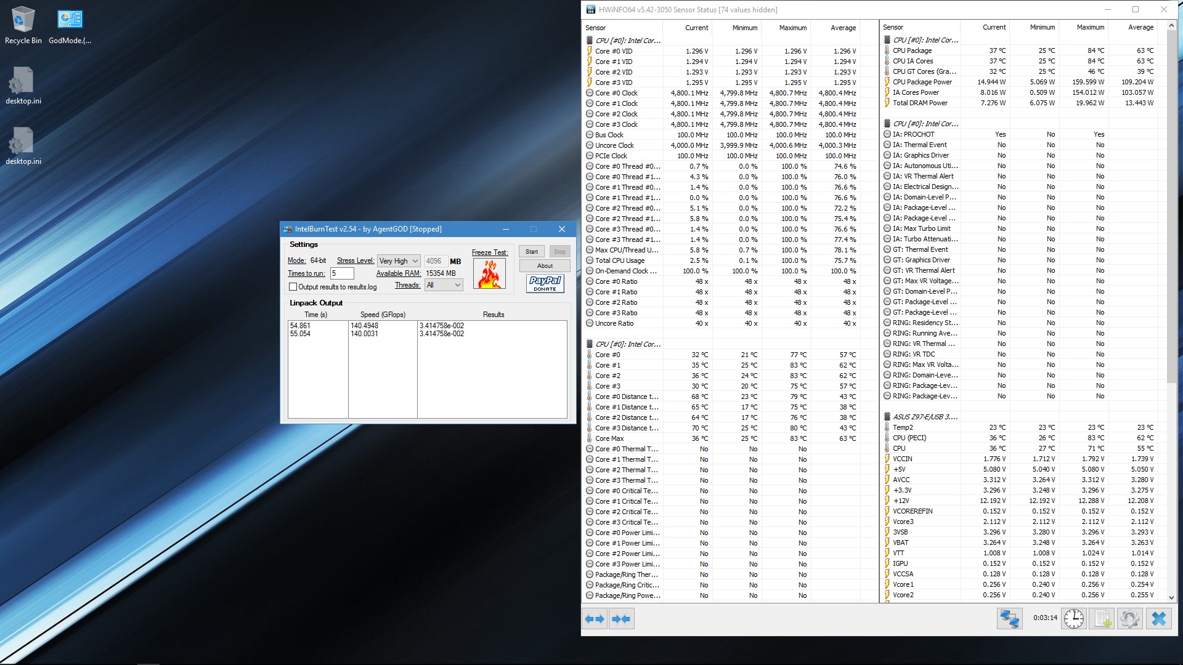Click the IA: PROCHOT status icon

pos(887,134)
